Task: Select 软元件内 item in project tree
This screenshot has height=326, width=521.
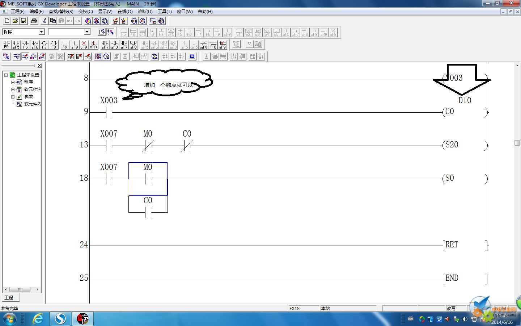Action: (x=32, y=104)
